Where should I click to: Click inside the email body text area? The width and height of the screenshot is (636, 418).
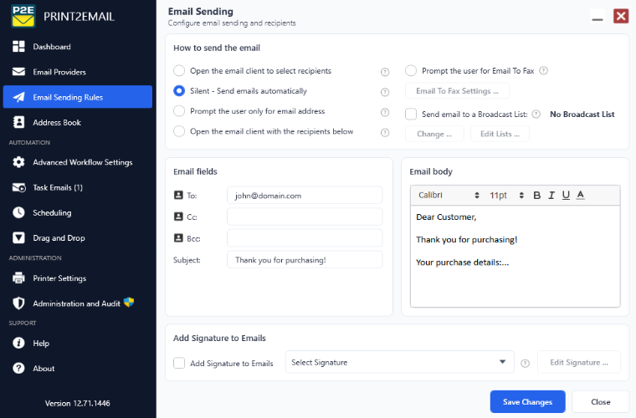tap(515, 256)
